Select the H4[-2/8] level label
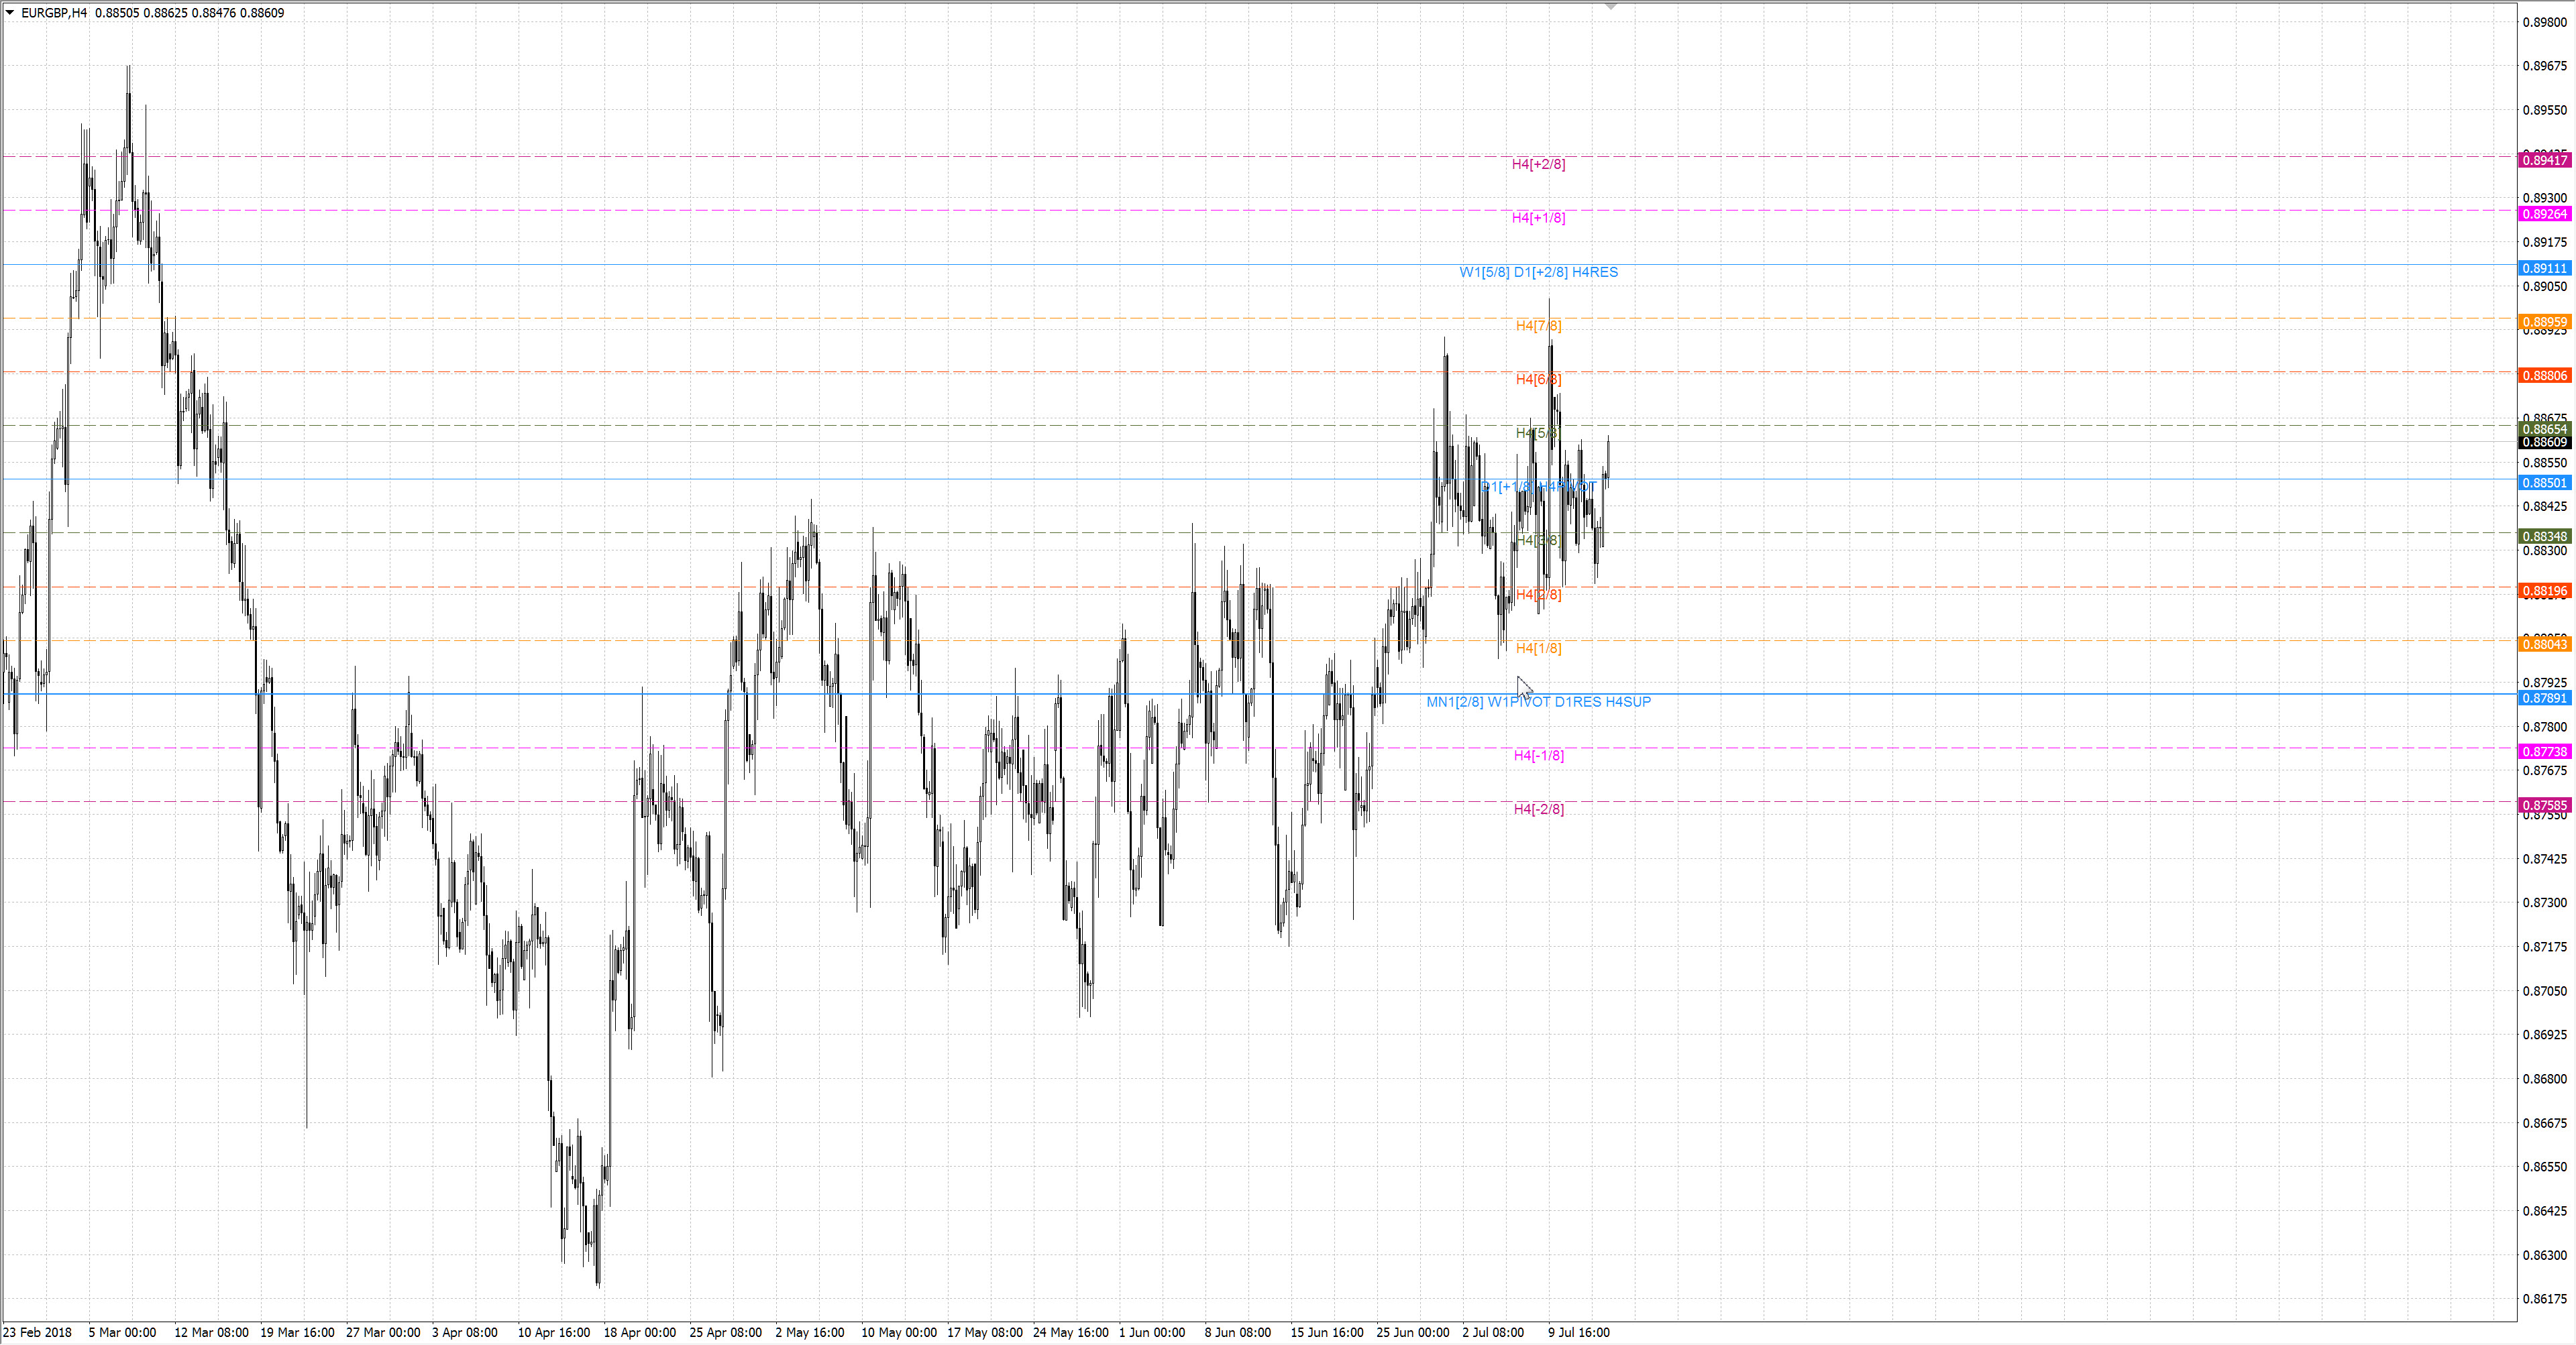Image resolution: width=2576 pixels, height=1345 pixels. [1538, 809]
